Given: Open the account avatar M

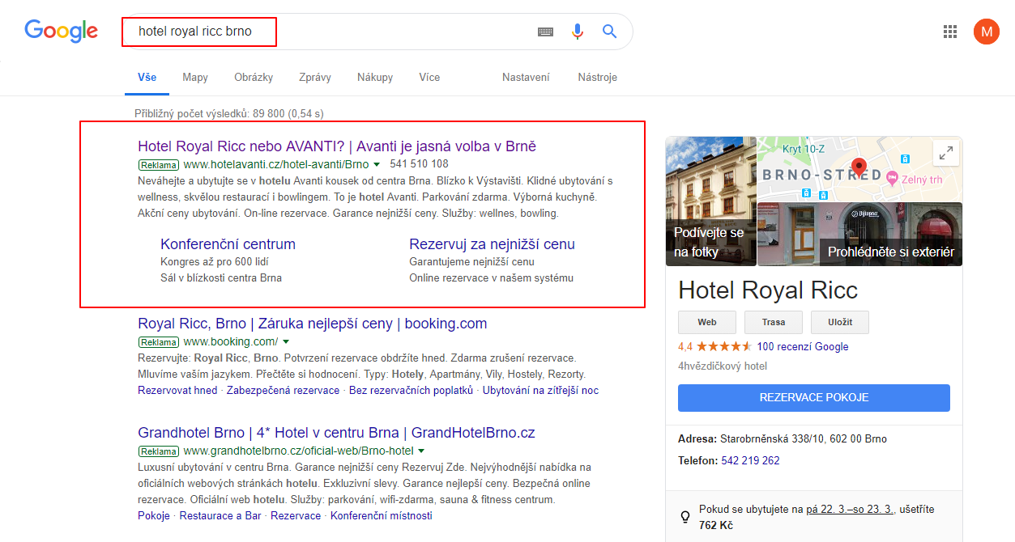Looking at the screenshot, I should 986,32.
